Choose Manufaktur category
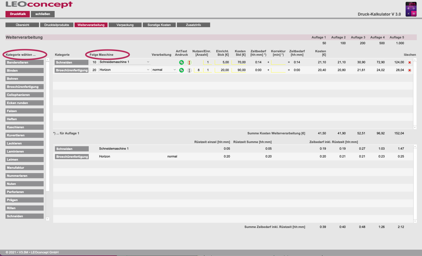This screenshot has width=422, height=256. coord(25,168)
